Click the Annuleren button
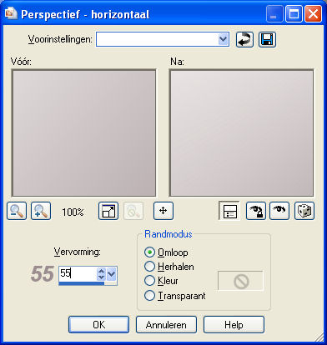Image resolution: width=327 pixels, height=345 pixels. (166, 324)
